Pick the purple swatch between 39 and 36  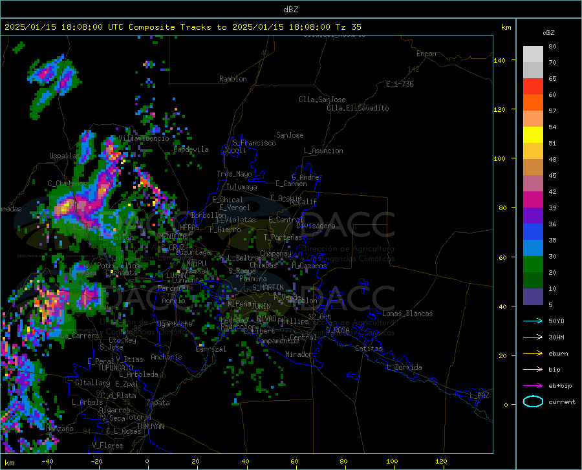[533, 216]
